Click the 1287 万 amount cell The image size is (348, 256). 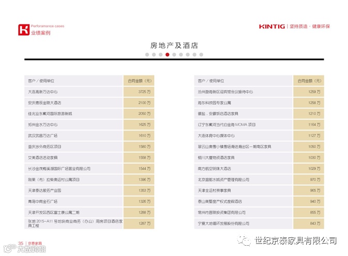139,223
